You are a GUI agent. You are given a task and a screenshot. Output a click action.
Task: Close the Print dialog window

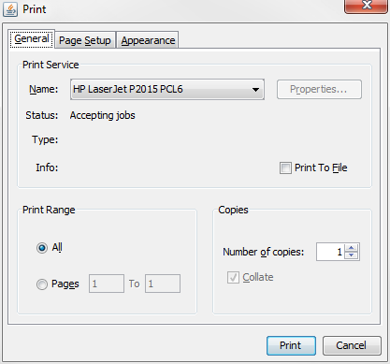click(367, 6)
